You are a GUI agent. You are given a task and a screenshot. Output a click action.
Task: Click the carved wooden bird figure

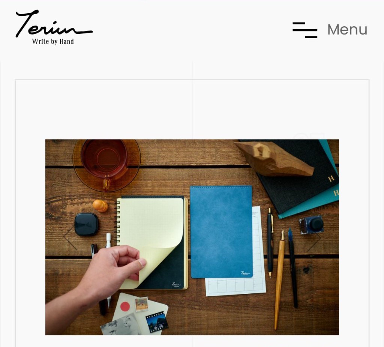click(x=274, y=158)
